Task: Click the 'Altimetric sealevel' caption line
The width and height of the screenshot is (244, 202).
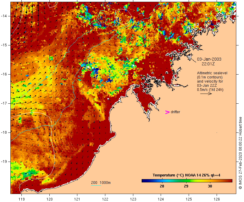Action: (212, 73)
